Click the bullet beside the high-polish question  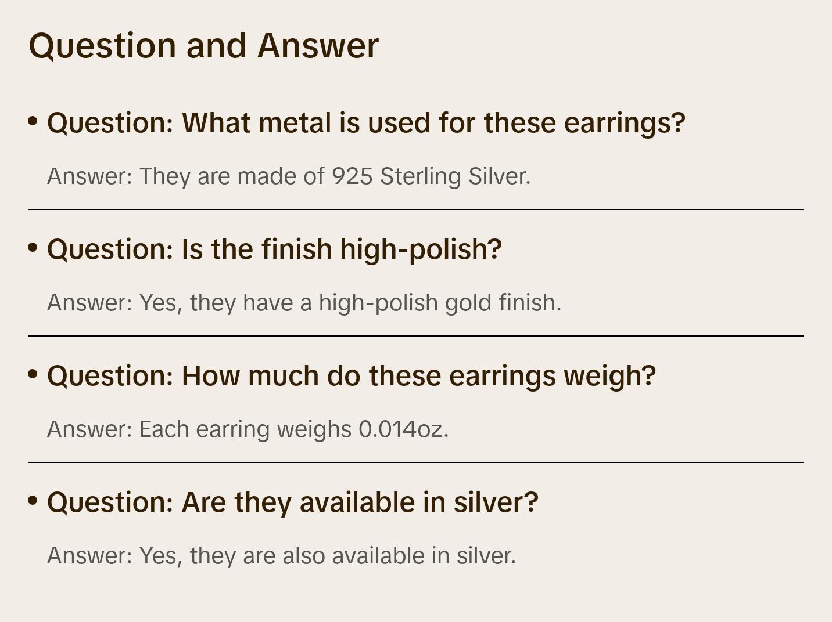(33, 248)
